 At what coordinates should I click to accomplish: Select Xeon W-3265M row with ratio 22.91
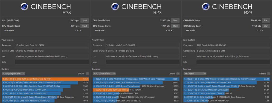click(x=227, y=83)
